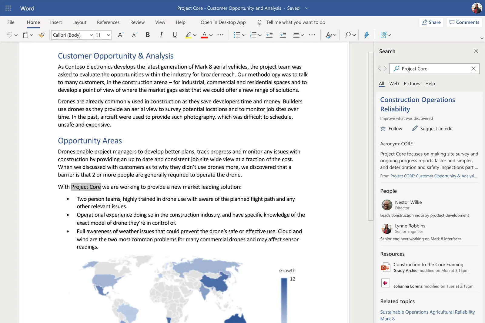Follow the Construction Operations Reliability topic
Screen dimensions: 485x323
[391, 128]
